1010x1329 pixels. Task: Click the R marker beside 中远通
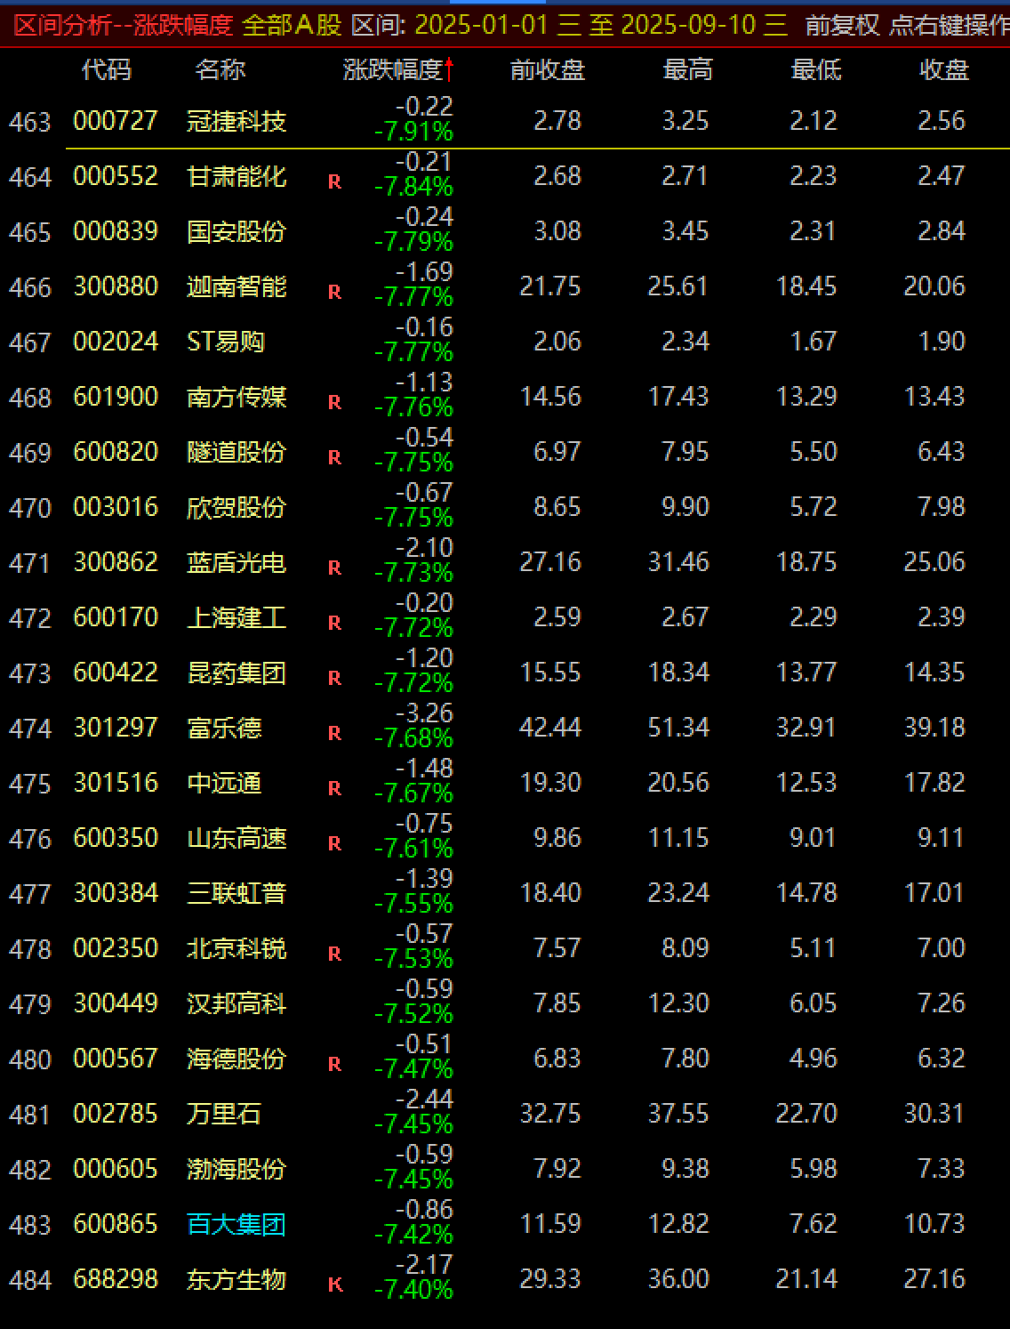(x=334, y=789)
